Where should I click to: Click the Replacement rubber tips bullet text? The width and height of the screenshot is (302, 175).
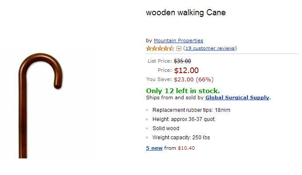(x=191, y=110)
